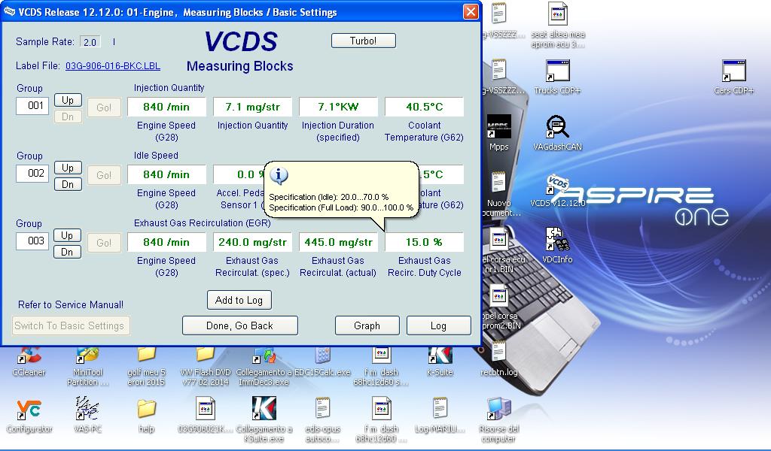The image size is (771, 451).
Task: Open the Mpps desktop icon
Action: click(x=498, y=128)
